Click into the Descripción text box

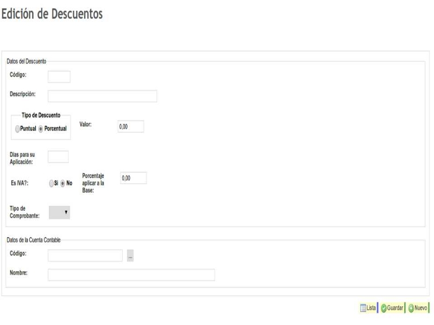coord(102,96)
